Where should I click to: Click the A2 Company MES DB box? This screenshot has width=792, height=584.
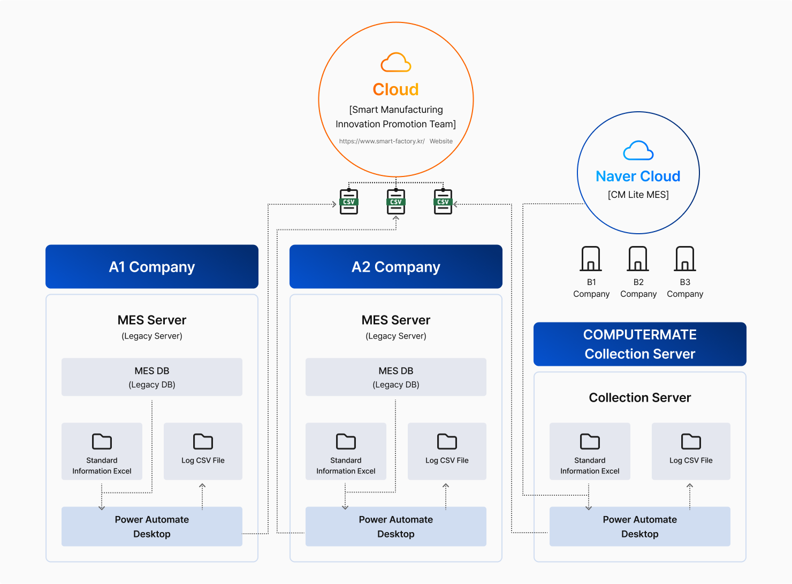(x=396, y=377)
